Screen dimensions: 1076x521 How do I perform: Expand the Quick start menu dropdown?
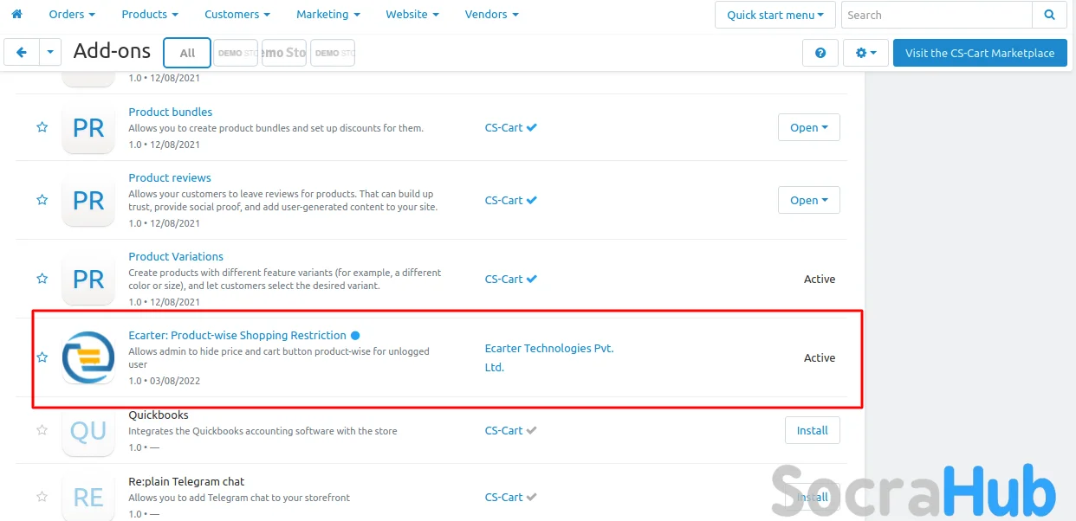(775, 15)
